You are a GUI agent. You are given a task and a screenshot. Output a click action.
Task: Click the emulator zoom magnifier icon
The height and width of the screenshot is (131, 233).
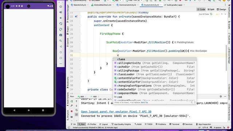point(61,41)
